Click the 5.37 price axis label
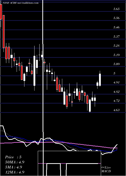This screenshot has height=176, width=126. [116, 37]
